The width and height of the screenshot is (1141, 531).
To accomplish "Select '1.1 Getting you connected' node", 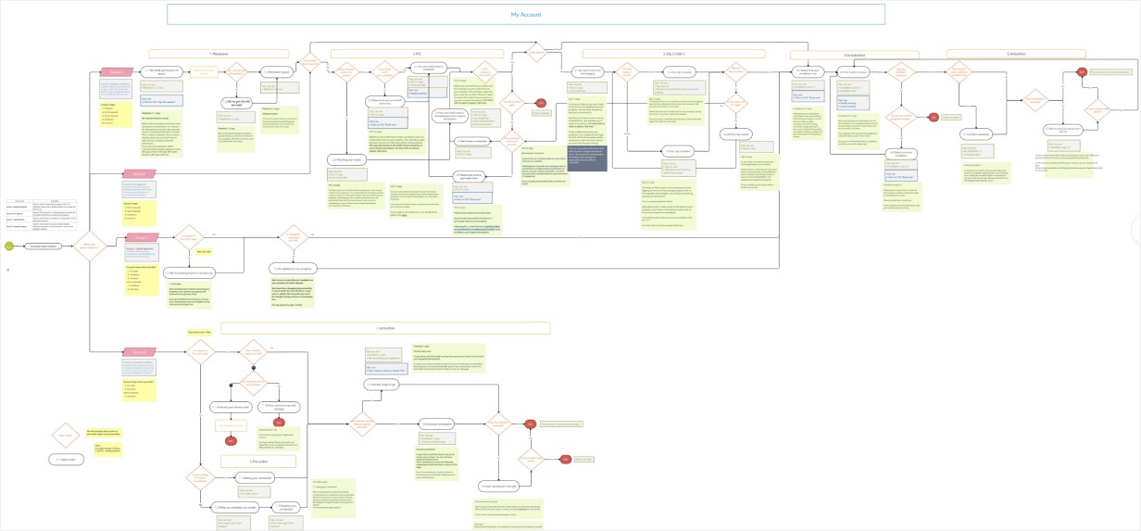I will [255, 477].
